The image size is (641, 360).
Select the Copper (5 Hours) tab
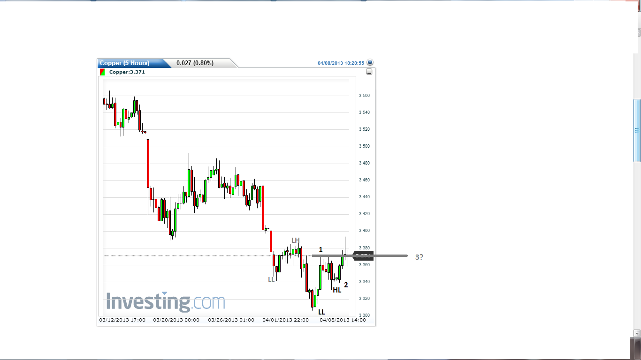[125, 63]
